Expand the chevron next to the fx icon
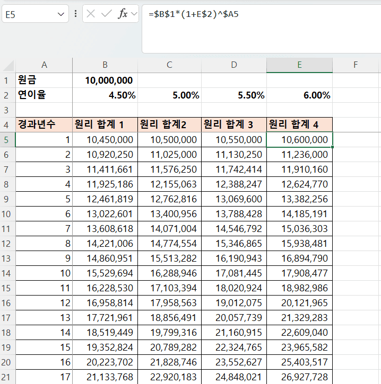This screenshot has height=384, width=381. (134, 14)
